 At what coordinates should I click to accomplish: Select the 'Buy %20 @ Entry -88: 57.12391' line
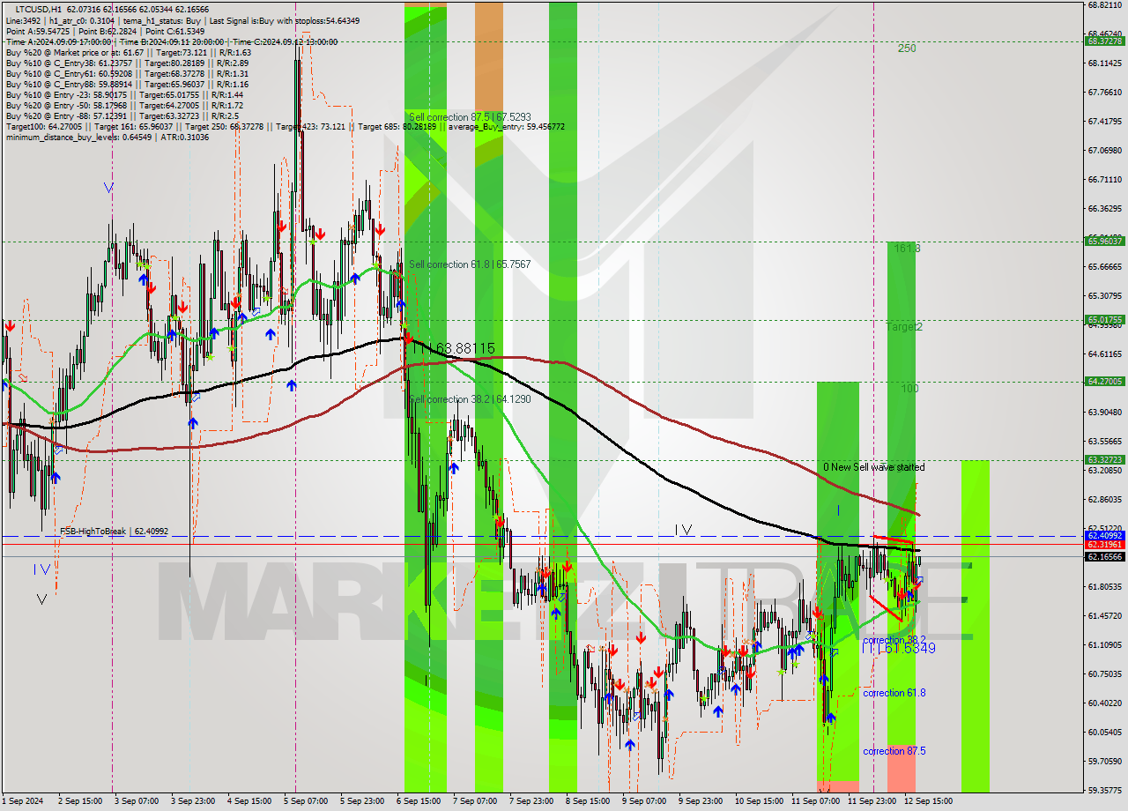pos(123,116)
